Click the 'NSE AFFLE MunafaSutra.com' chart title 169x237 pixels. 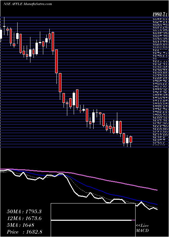(x=27, y=4)
